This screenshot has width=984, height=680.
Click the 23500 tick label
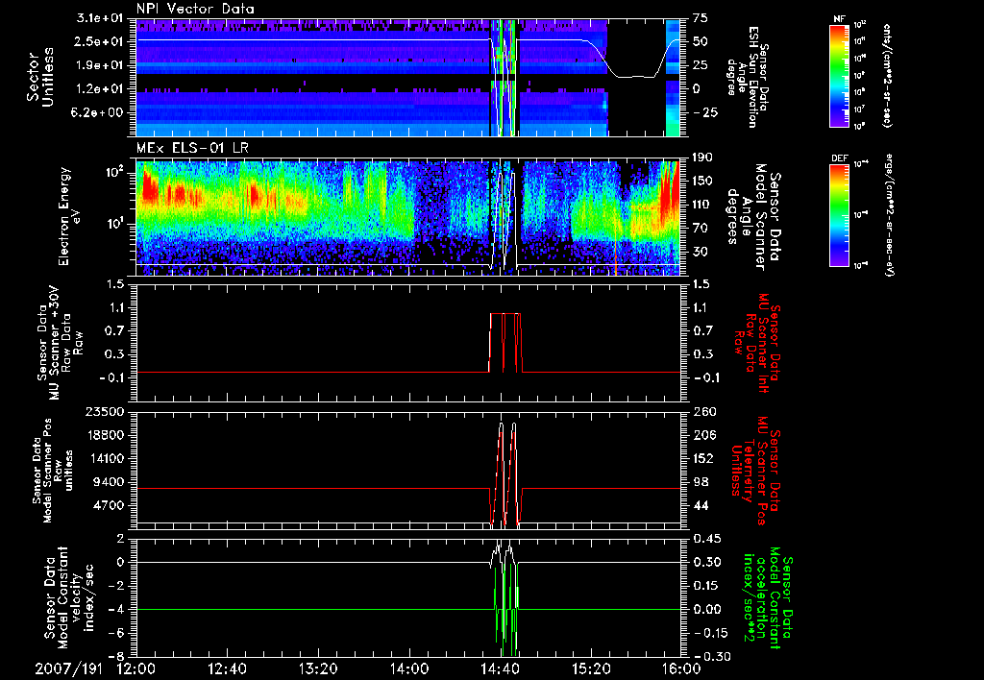106,412
